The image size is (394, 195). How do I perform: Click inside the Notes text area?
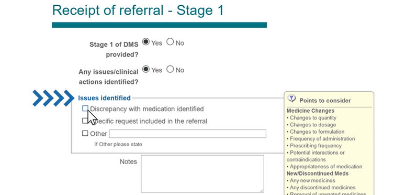202,174
